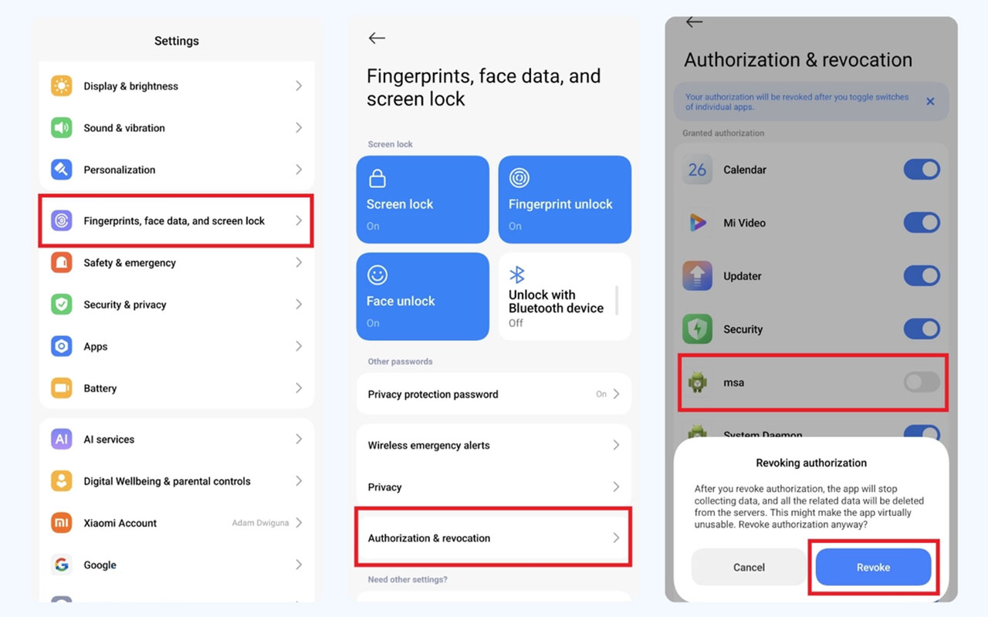
Task: Disable the Mi Video authorization switch
Action: pyautogui.click(x=922, y=223)
